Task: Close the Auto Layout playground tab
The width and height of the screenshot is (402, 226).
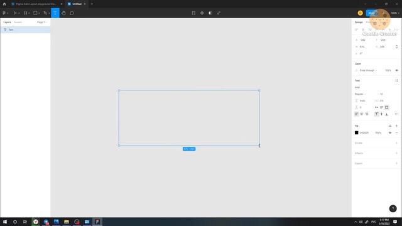Action: coord(62,4)
